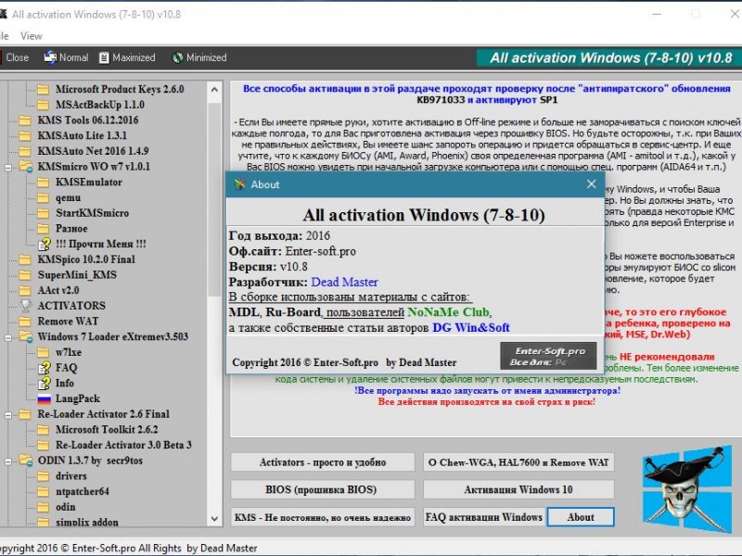Screen dimensions: 742x556
Task: Click the Remove WAT folder icon
Action: (x=25, y=322)
